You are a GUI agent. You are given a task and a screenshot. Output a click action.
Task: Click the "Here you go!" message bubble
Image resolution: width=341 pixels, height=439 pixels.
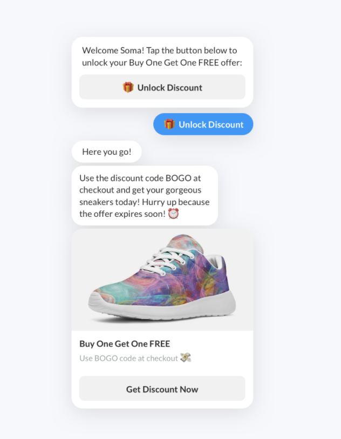(x=107, y=152)
